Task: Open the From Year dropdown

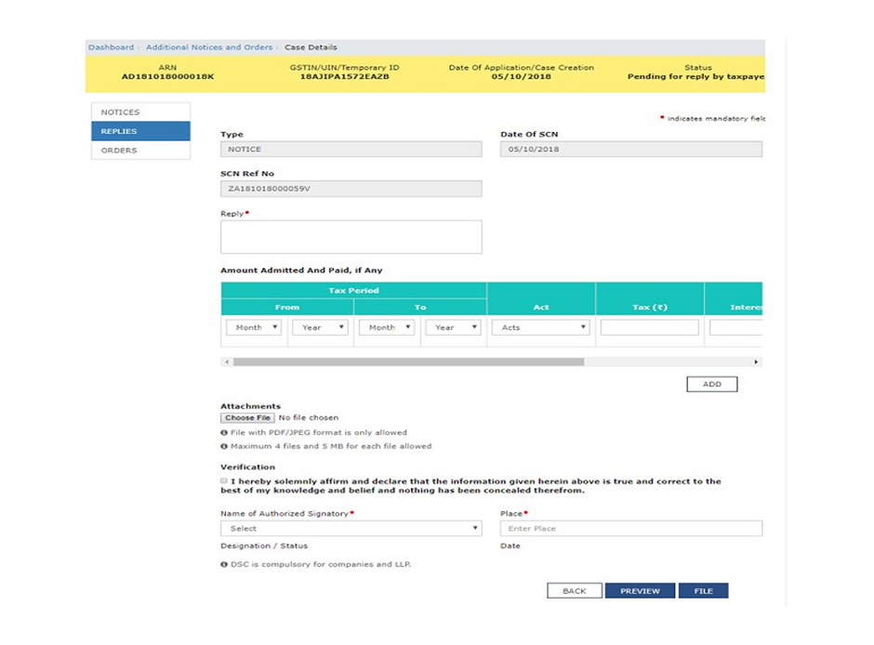Action: pos(320,328)
